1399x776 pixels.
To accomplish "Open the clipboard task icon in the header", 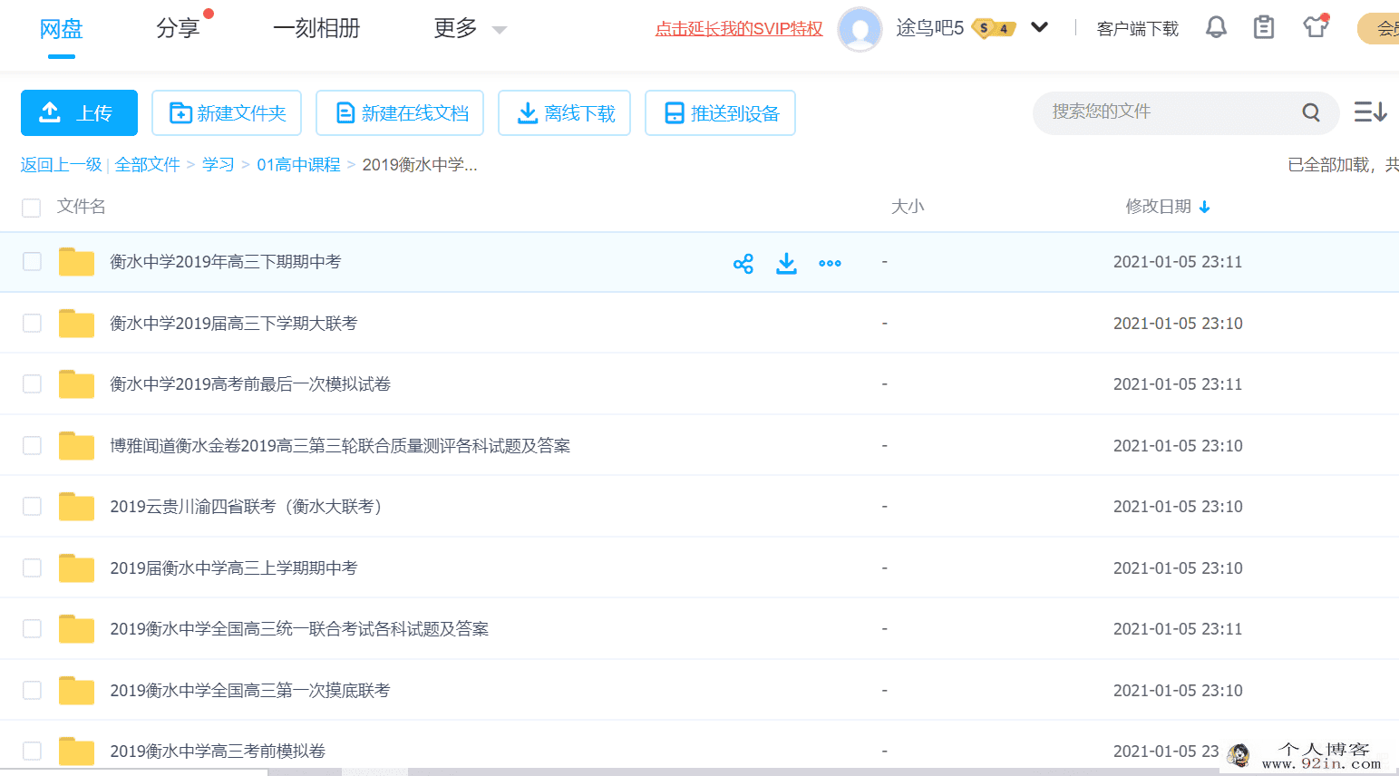I will click(x=1263, y=27).
